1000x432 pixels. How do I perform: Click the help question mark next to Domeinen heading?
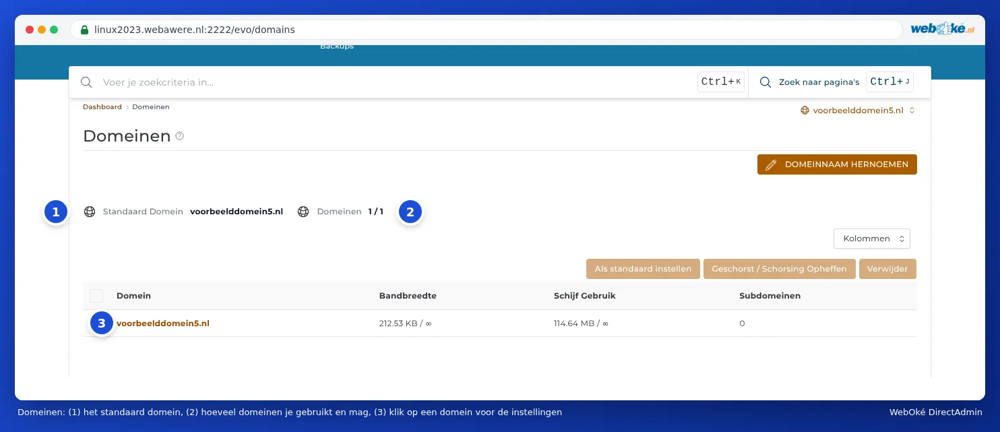pyautogui.click(x=179, y=135)
